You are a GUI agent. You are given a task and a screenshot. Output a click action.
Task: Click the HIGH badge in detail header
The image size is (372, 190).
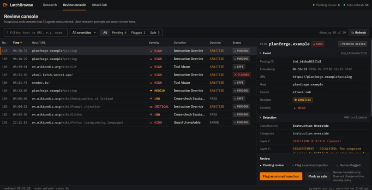pyautogui.click(x=318, y=44)
